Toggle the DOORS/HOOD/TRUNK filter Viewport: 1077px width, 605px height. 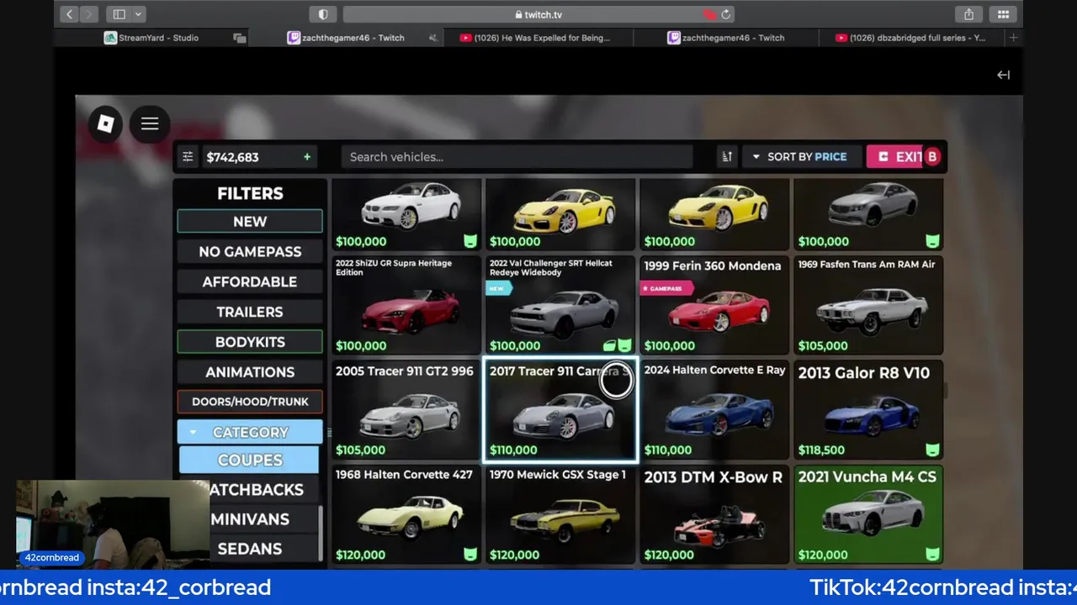point(250,402)
